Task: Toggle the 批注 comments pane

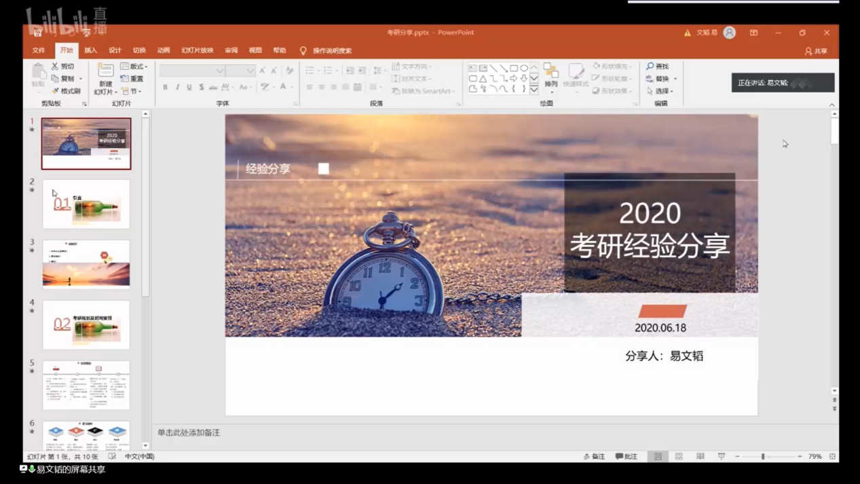Action: [x=627, y=457]
